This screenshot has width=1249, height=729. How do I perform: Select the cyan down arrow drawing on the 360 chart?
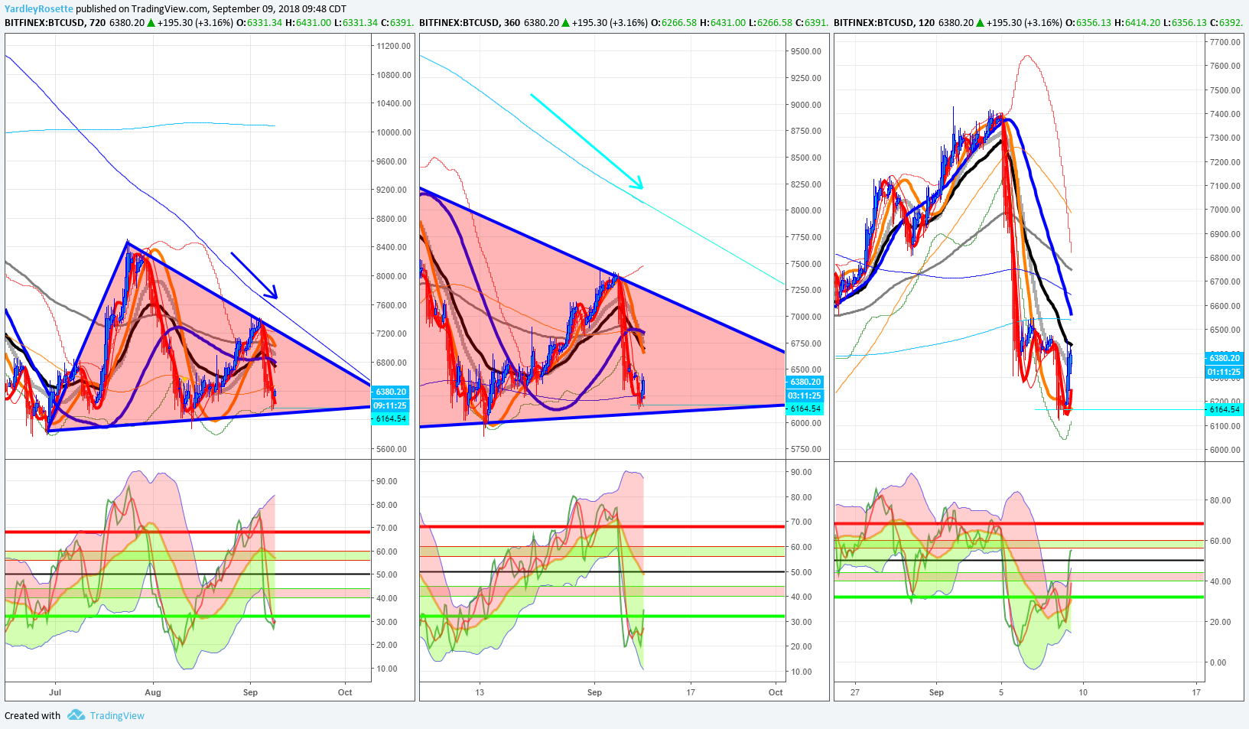[x=587, y=142]
